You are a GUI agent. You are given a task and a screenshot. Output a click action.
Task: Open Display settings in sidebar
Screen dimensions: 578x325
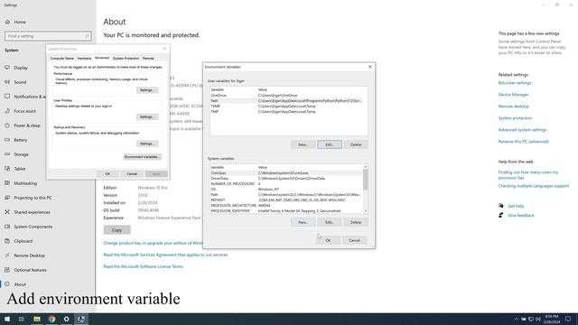click(21, 68)
